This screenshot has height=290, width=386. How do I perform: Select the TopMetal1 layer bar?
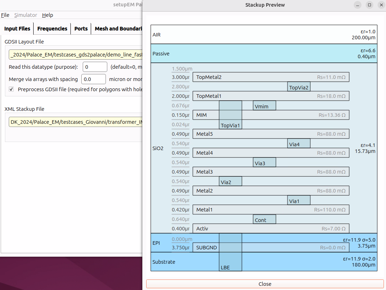click(x=271, y=96)
